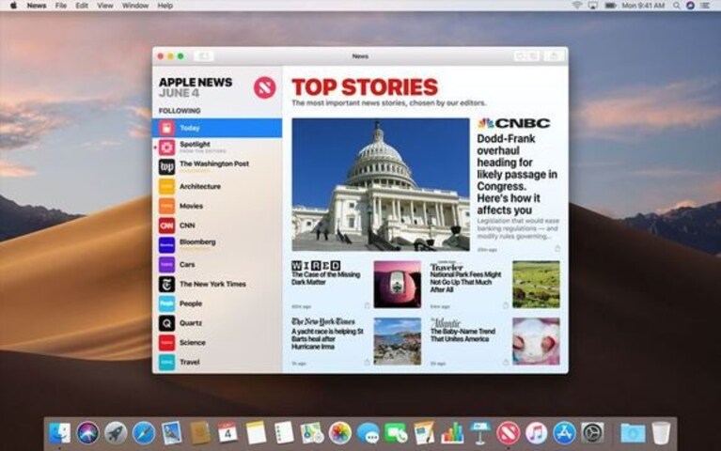This screenshot has height=451, width=721.
Task: Open Spotlight search in menu bar
Action: click(x=677, y=6)
